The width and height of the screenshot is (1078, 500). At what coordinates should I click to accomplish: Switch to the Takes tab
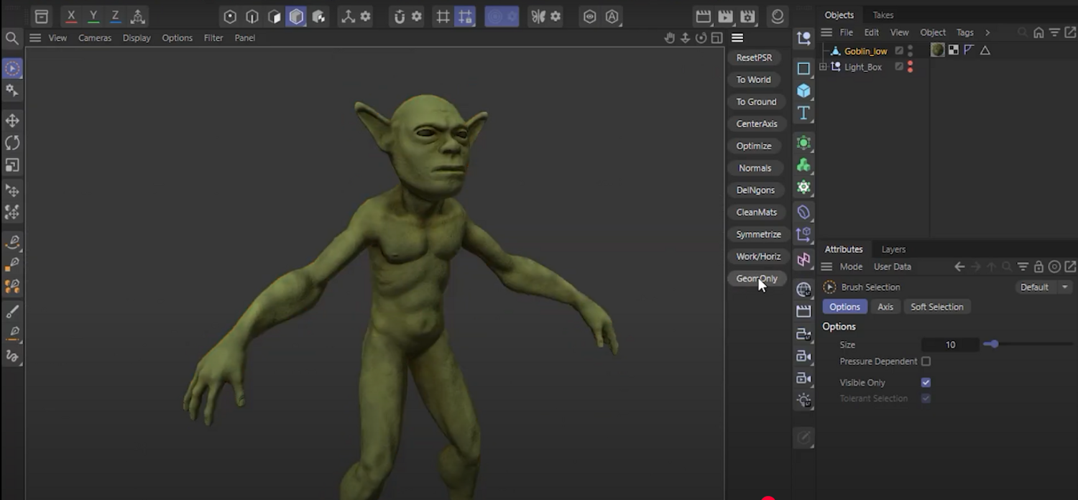pos(883,15)
